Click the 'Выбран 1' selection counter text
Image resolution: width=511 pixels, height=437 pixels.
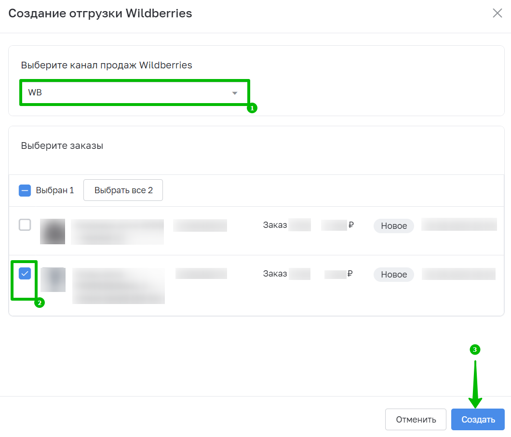(55, 190)
